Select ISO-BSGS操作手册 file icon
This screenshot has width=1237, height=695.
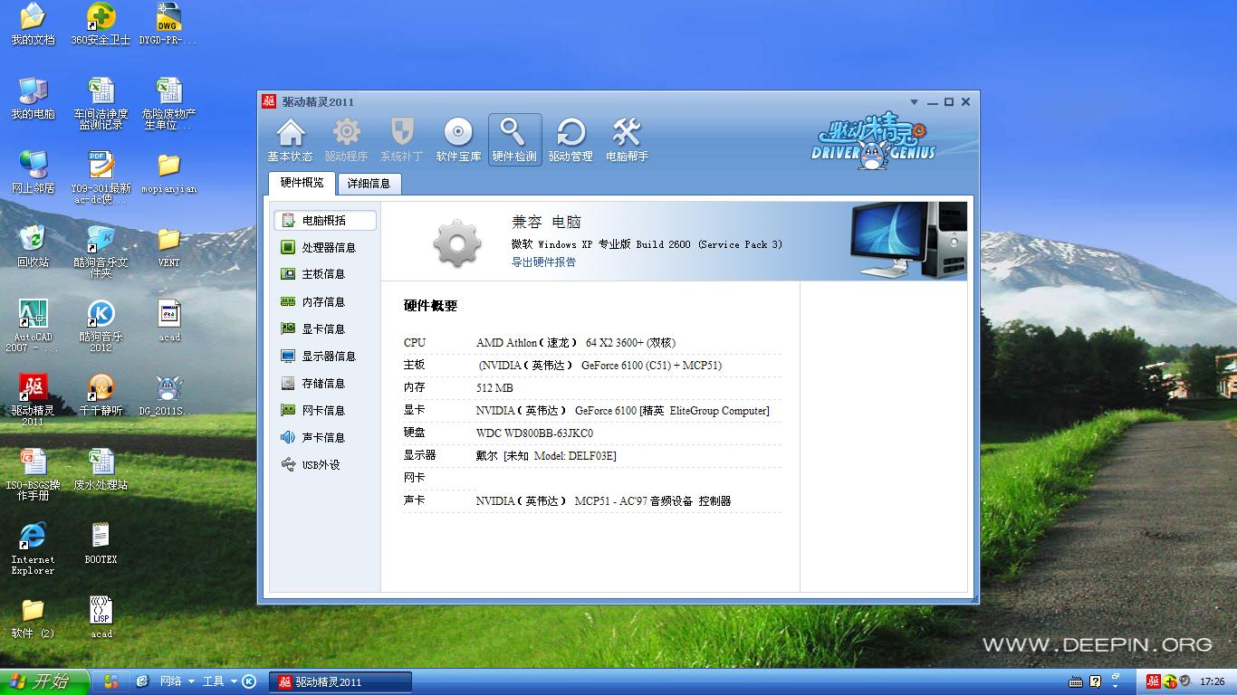pyautogui.click(x=33, y=475)
